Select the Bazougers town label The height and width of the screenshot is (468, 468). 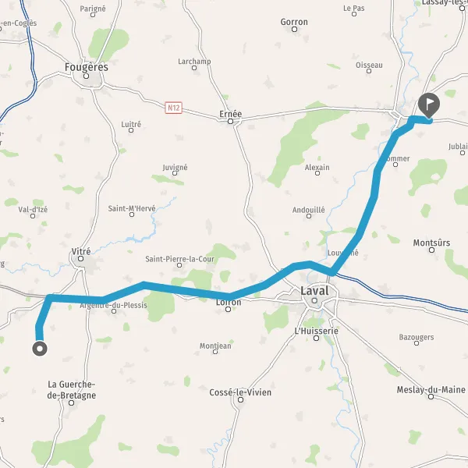(417, 337)
